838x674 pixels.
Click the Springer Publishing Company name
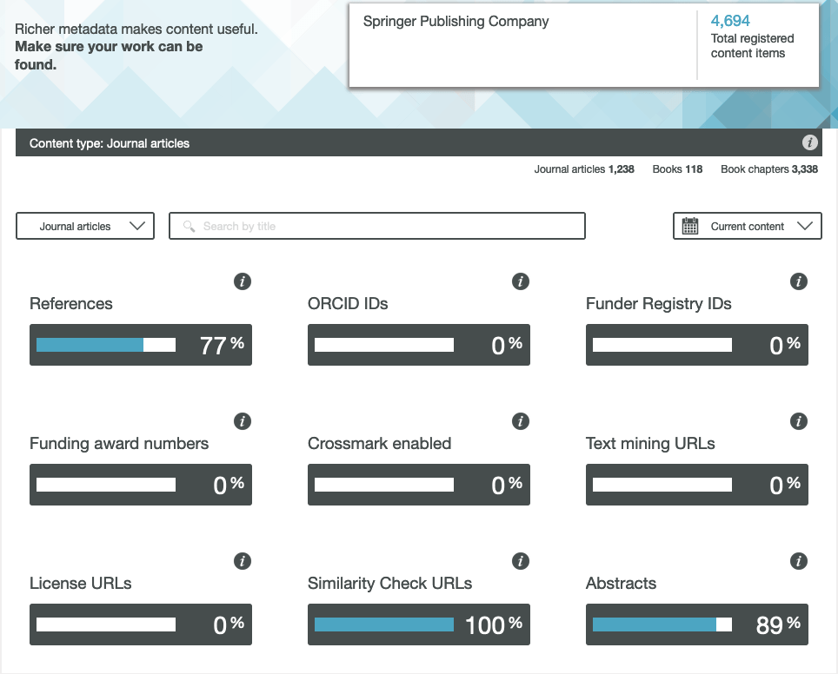456,22
